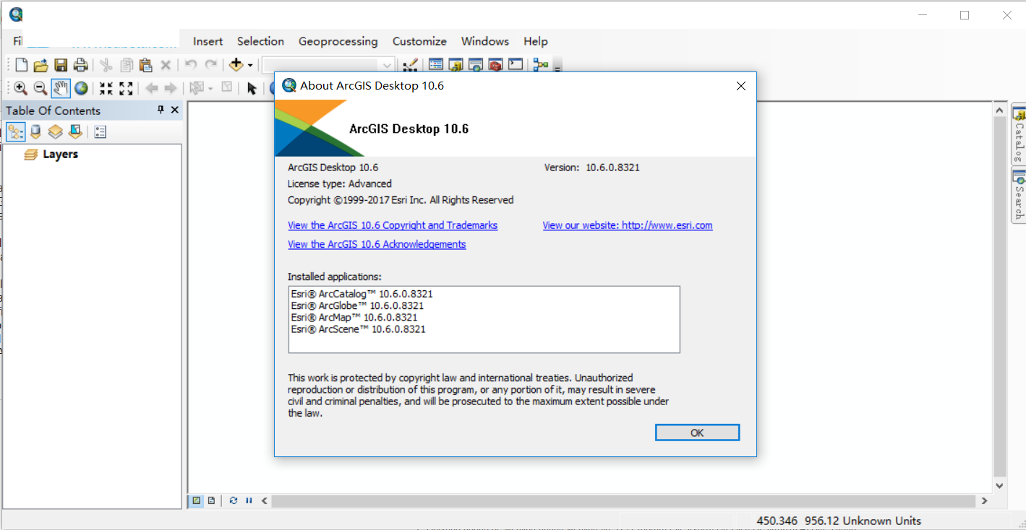1026x530 pixels.
Task: Click the Save map document icon
Action: click(61, 65)
